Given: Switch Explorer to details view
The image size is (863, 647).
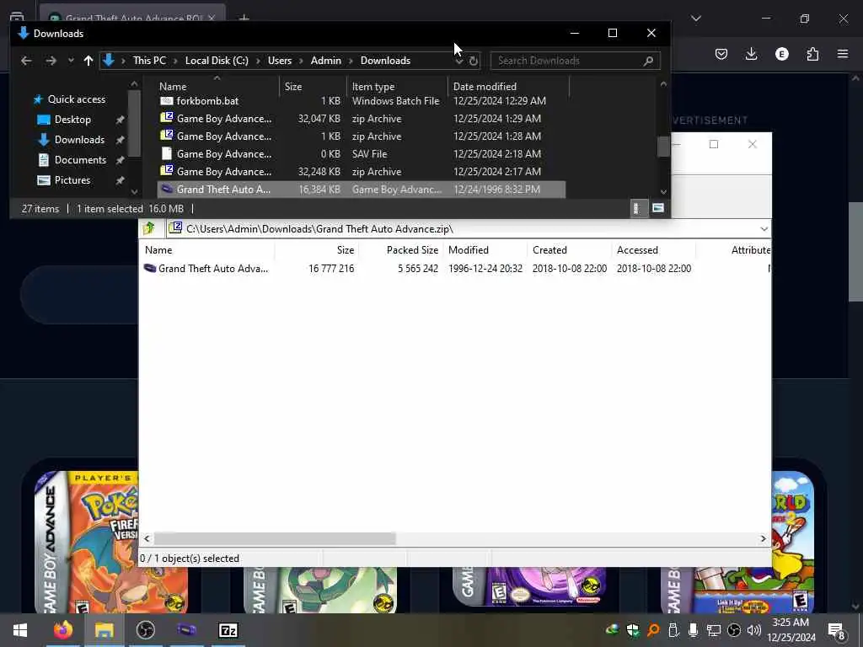Looking at the screenshot, I should coord(637,209).
